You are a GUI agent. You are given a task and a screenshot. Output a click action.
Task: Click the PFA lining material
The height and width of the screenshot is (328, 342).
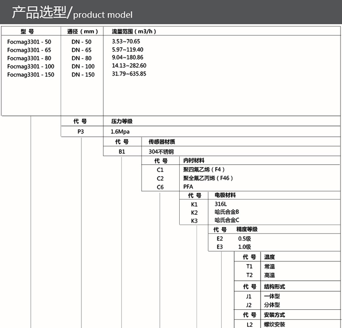[188, 187]
